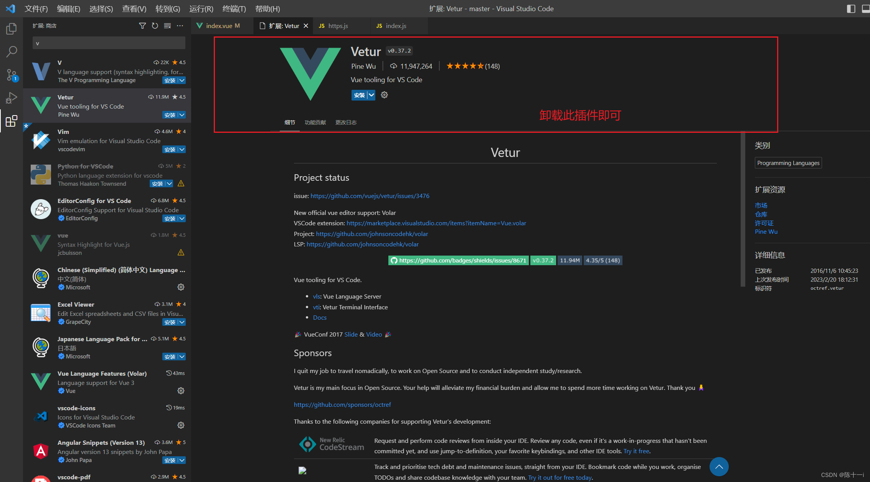Viewport: 870px width, 482px height.
Task: Open the Views and More Actions menu
Action: coord(180,26)
